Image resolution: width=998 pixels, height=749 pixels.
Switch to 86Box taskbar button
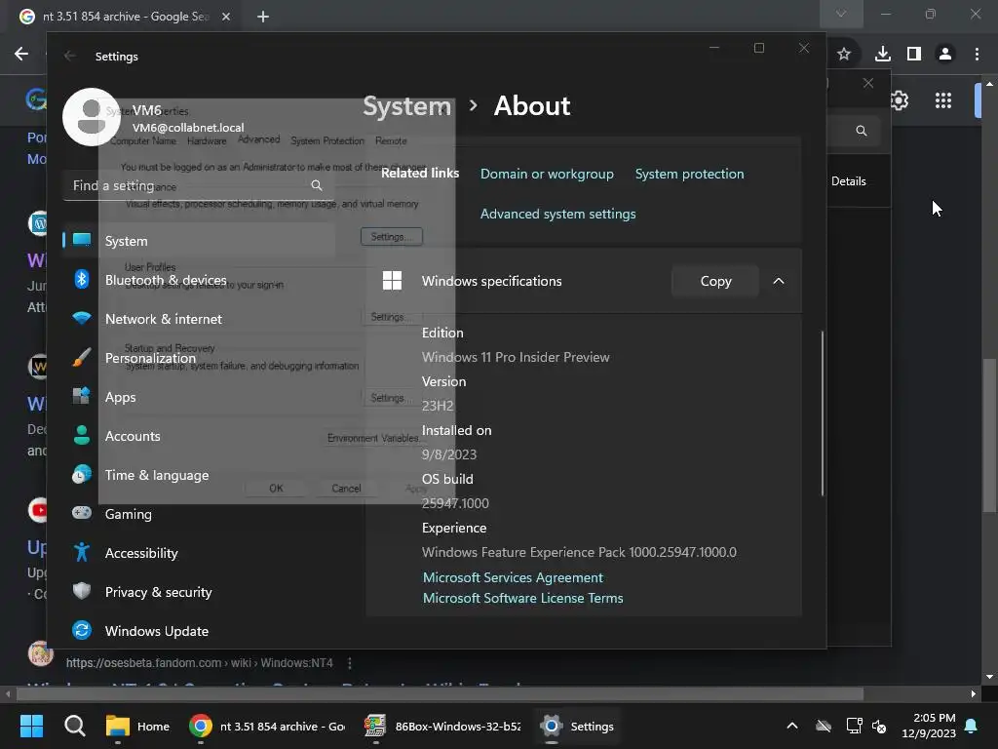442,726
